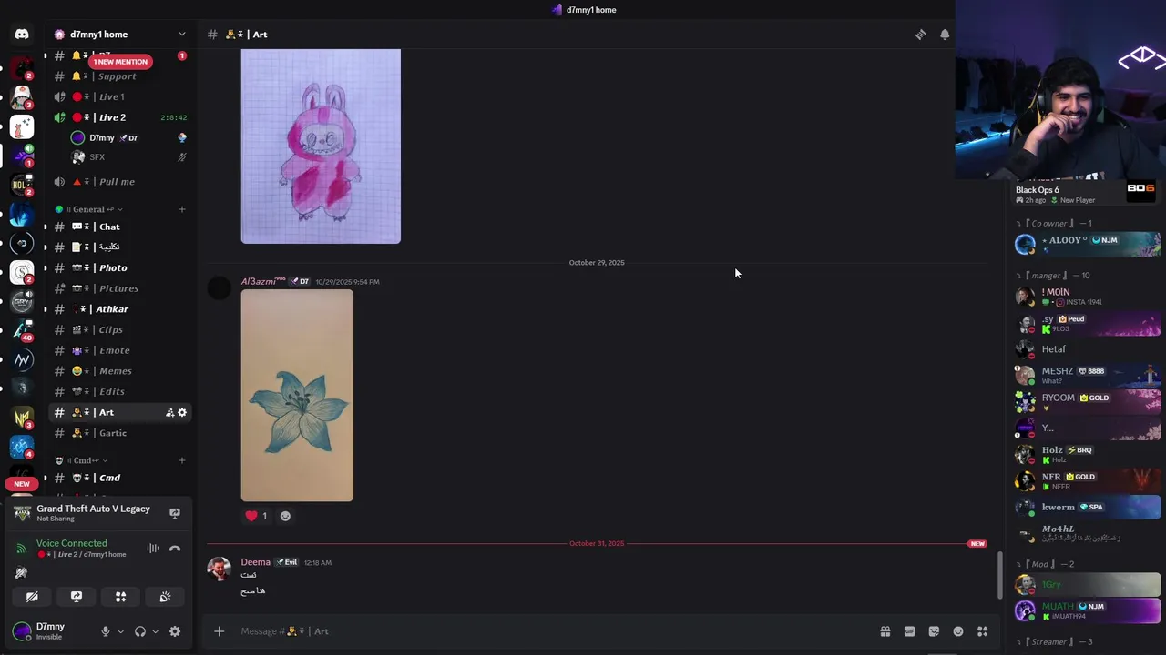The height and width of the screenshot is (655, 1166).
Task: Open the pink bunny drawing image
Action: [x=321, y=146]
